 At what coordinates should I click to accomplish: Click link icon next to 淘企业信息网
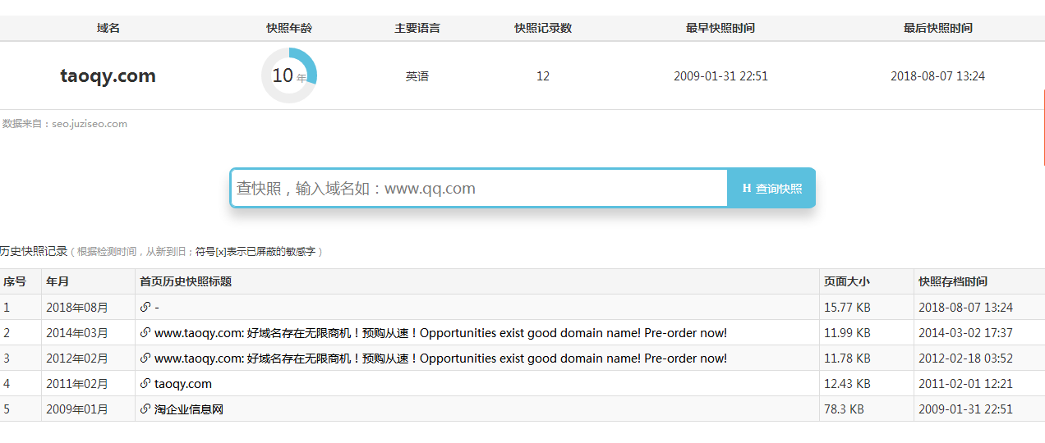145,409
